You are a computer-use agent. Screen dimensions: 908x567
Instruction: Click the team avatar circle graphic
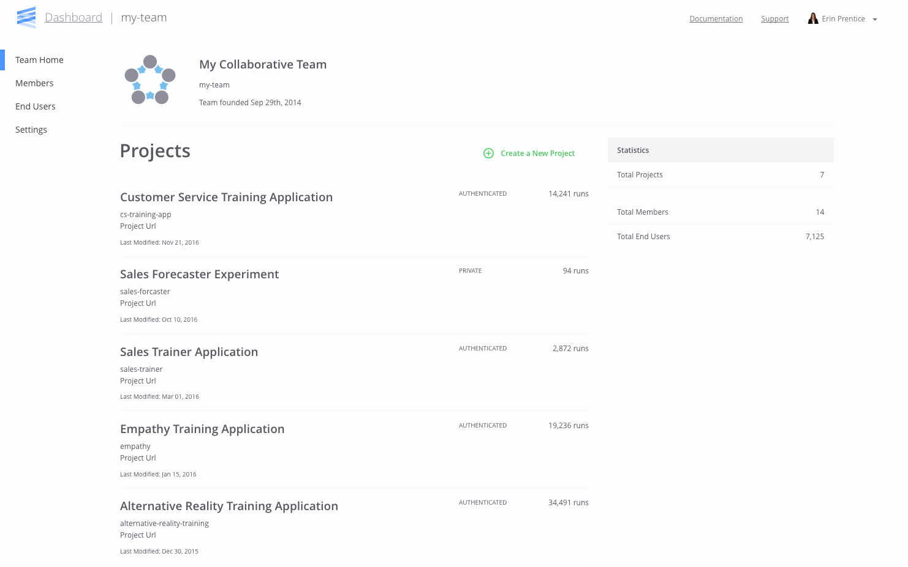tap(150, 80)
